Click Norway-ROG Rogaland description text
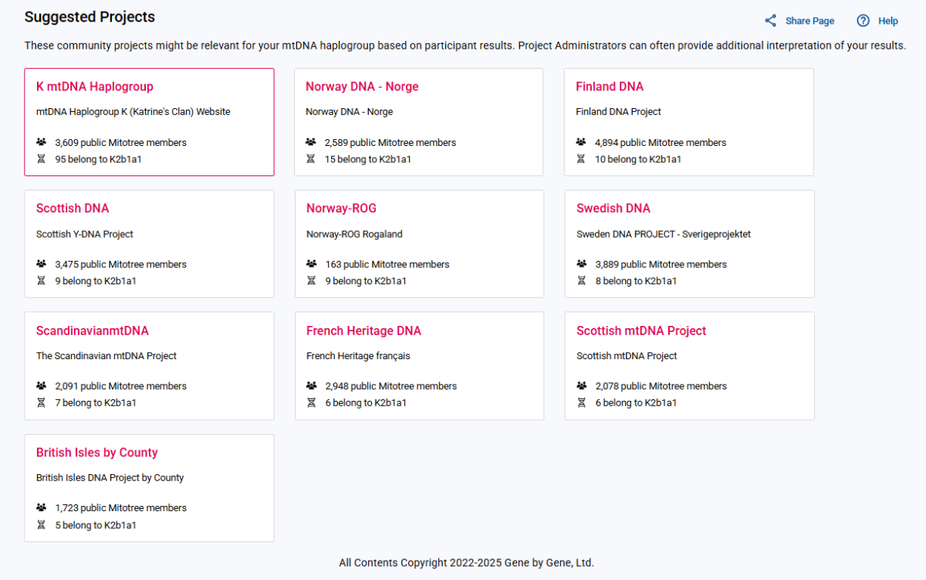Viewport: 926px width, 580px height. pyautogui.click(x=354, y=234)
